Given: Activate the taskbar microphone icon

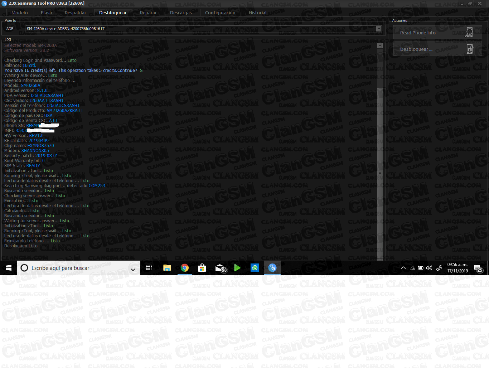Looking at the screenshot, I should [x=133, y=268].
